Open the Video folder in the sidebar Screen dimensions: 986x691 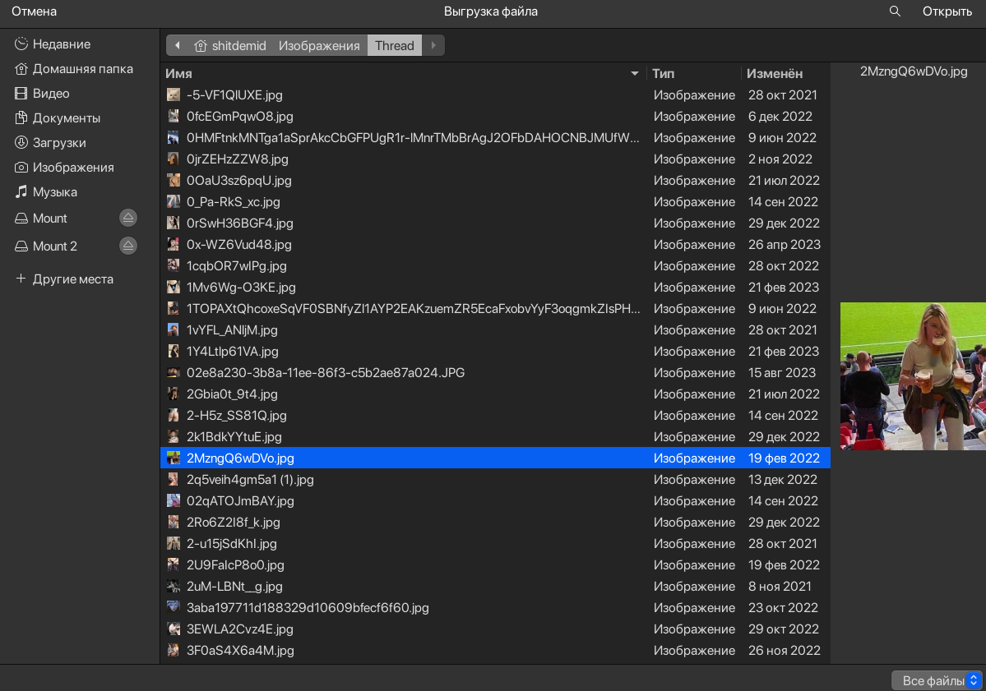tap(51, 94)
